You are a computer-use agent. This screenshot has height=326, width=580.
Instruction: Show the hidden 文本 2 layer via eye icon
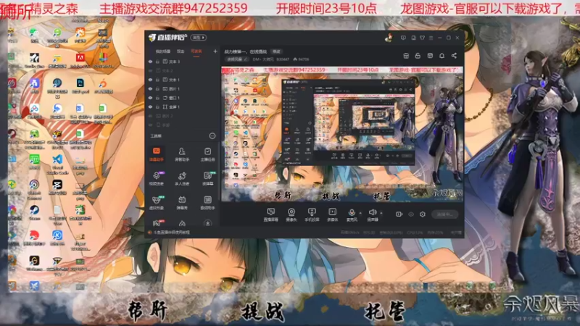tap(150, 70)
